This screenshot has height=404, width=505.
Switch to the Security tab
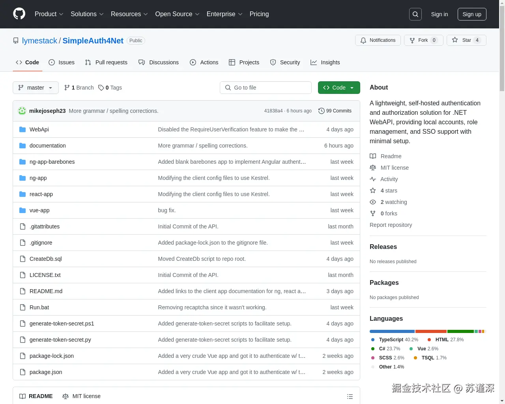click(x=285, y=62)
